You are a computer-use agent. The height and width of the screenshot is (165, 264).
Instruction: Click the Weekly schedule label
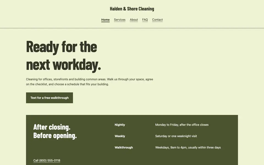coord(120,136)
